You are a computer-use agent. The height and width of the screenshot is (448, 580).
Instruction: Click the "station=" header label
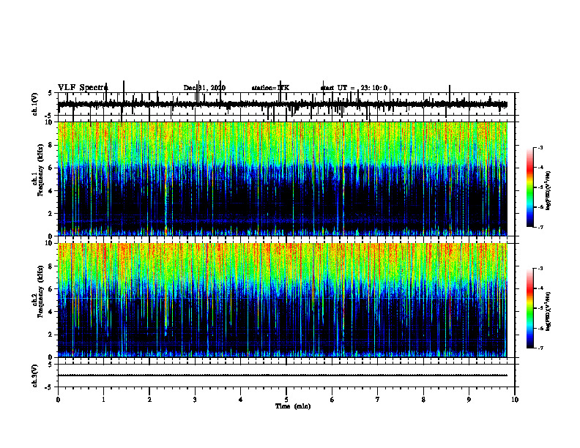(264, 88)
